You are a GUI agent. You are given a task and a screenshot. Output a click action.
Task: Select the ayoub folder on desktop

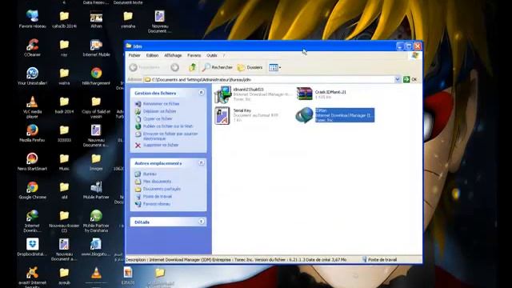pyautogui.click(x=64, y=275)
